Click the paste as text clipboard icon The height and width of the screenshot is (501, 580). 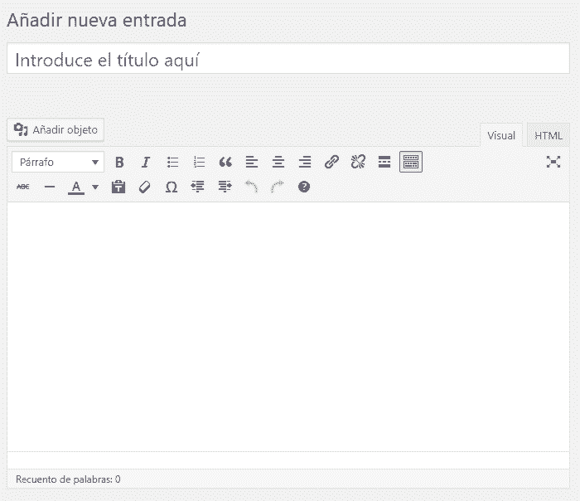pos(118,187)
